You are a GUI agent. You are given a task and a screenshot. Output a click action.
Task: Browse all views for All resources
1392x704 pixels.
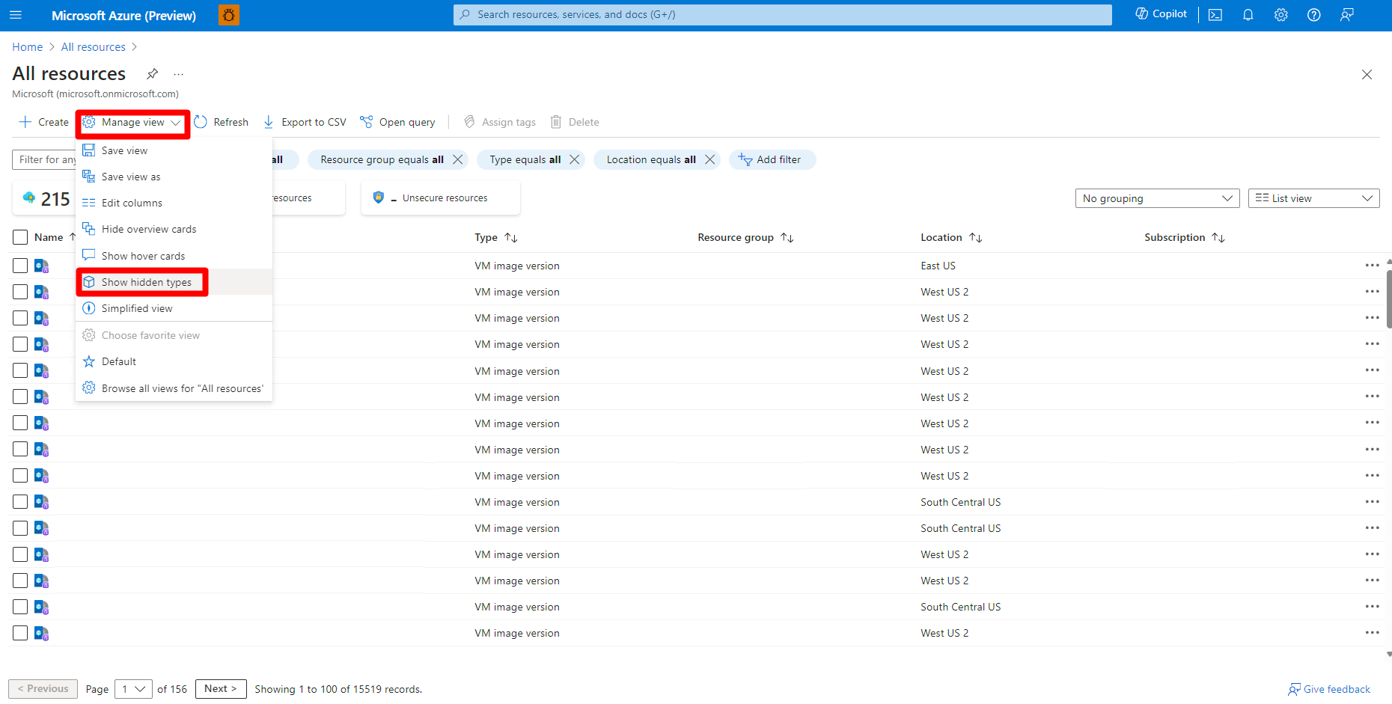point(174,388)
